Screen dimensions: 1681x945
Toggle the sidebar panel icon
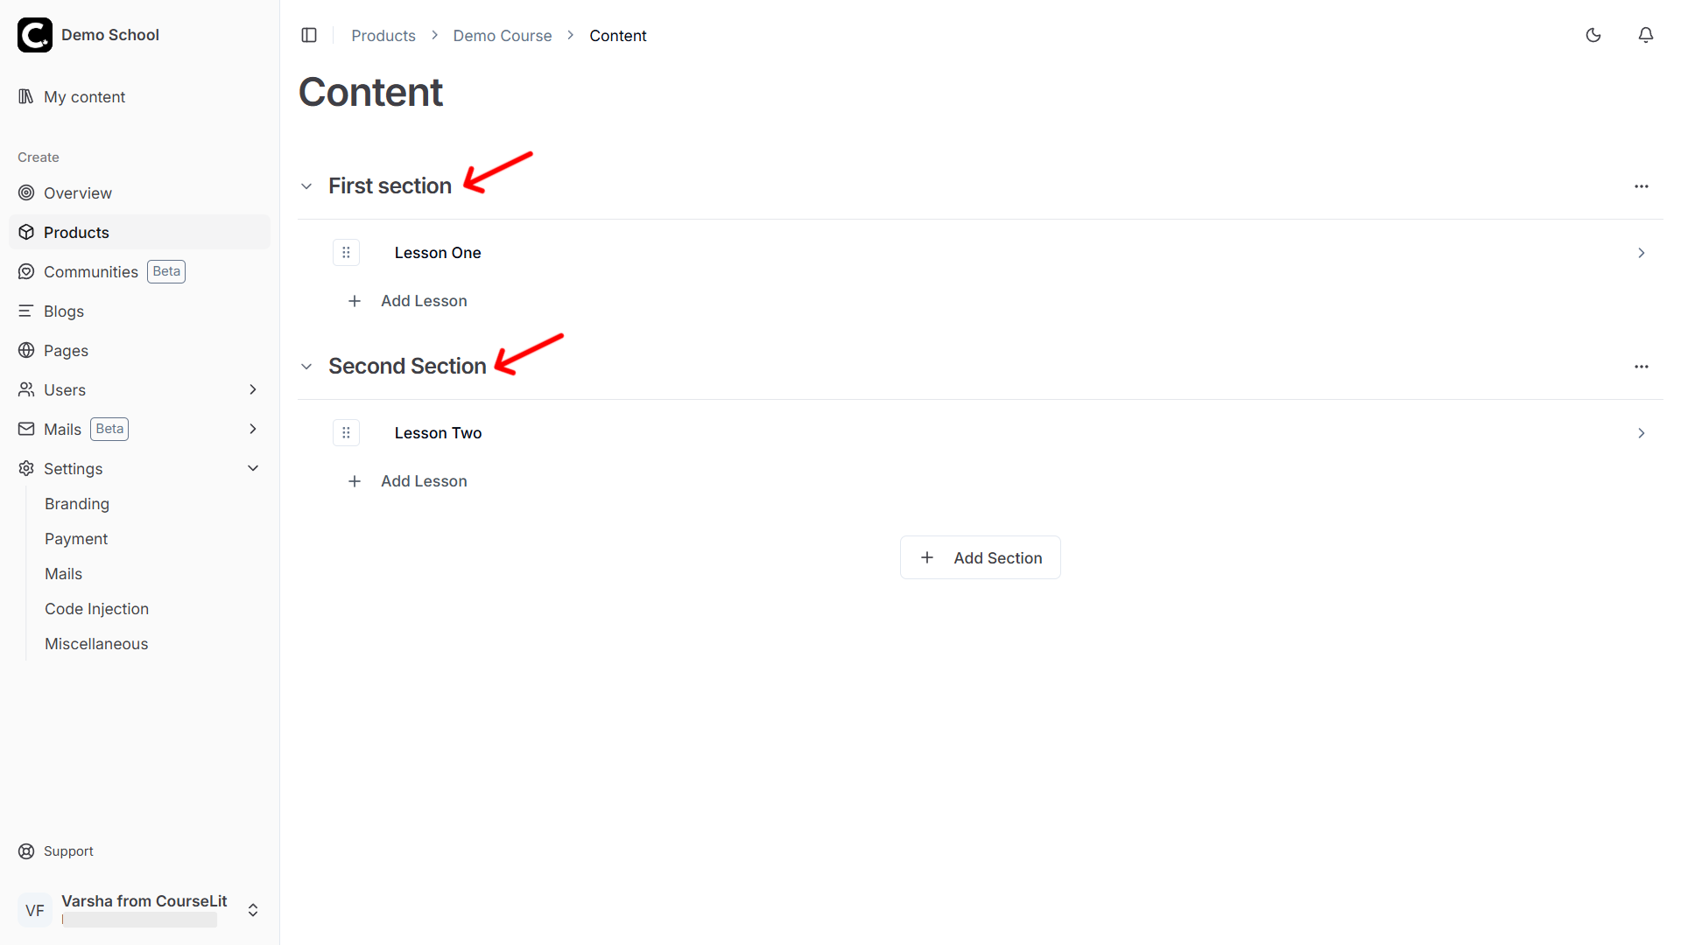tap(309, 35)
